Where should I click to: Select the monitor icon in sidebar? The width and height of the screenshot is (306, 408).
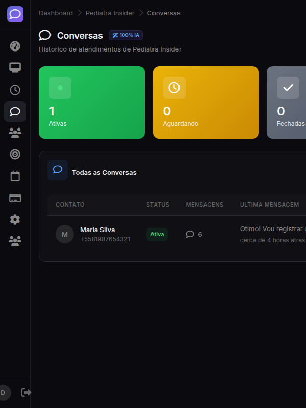15,68
